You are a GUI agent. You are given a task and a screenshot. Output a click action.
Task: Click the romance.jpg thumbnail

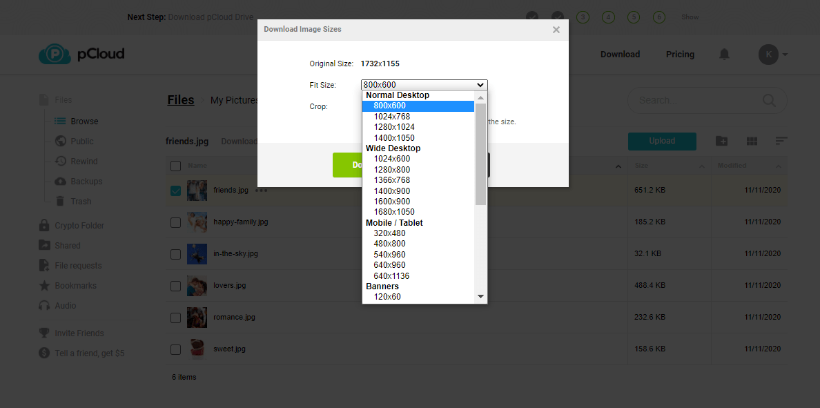click(x=197, y=317)
